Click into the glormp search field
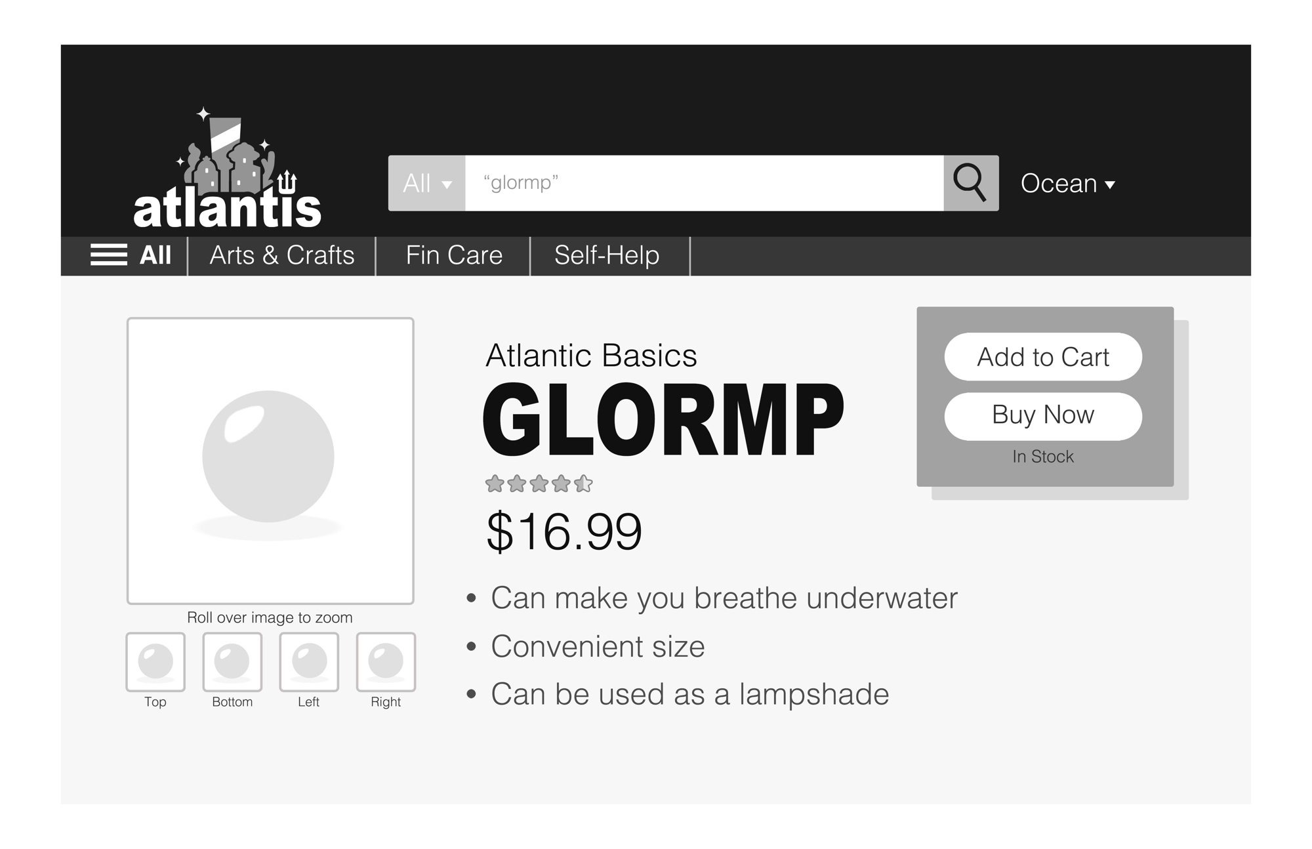 click(704, 183)
